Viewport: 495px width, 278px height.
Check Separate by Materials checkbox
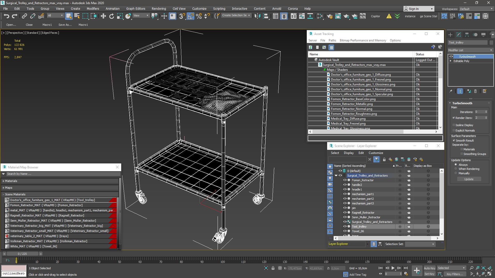461,149
